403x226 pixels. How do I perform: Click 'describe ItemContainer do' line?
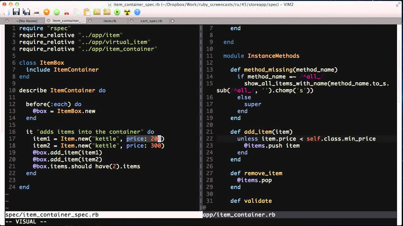tap(62, 90)
